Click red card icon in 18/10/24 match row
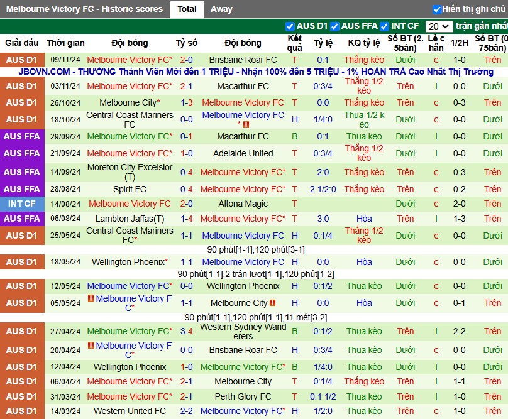This screenshot has height=419, width=508. [246, 124]
